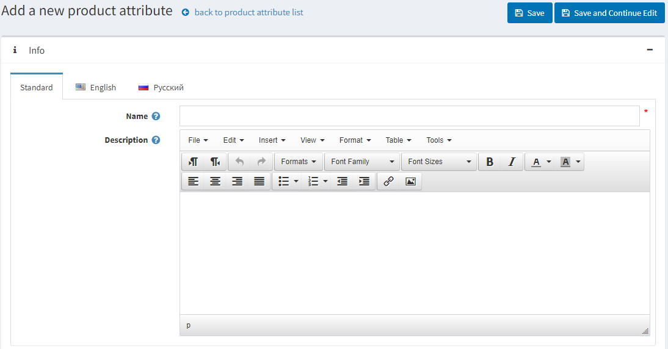
Task: Open text color picker arrow
Action: click(548, 162)
